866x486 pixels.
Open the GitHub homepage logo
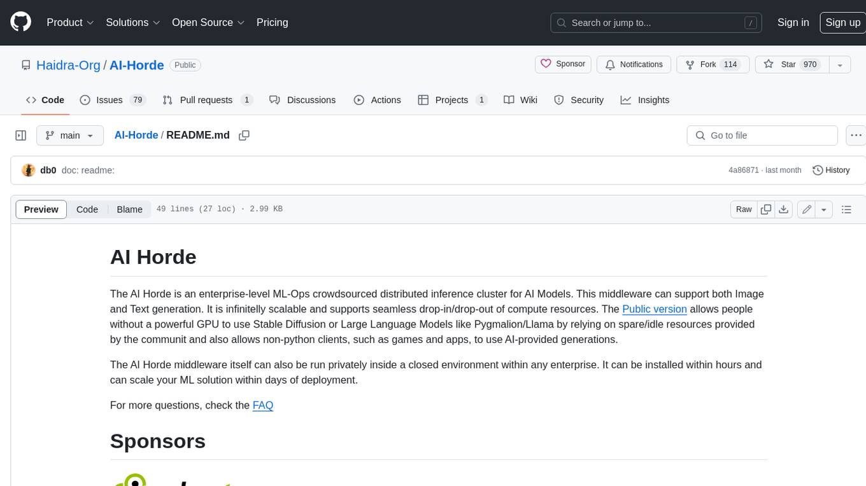click(x=20, y=22)
